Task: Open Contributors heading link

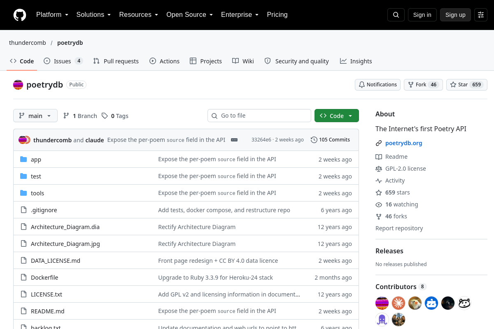Action: tap(401, 287)
